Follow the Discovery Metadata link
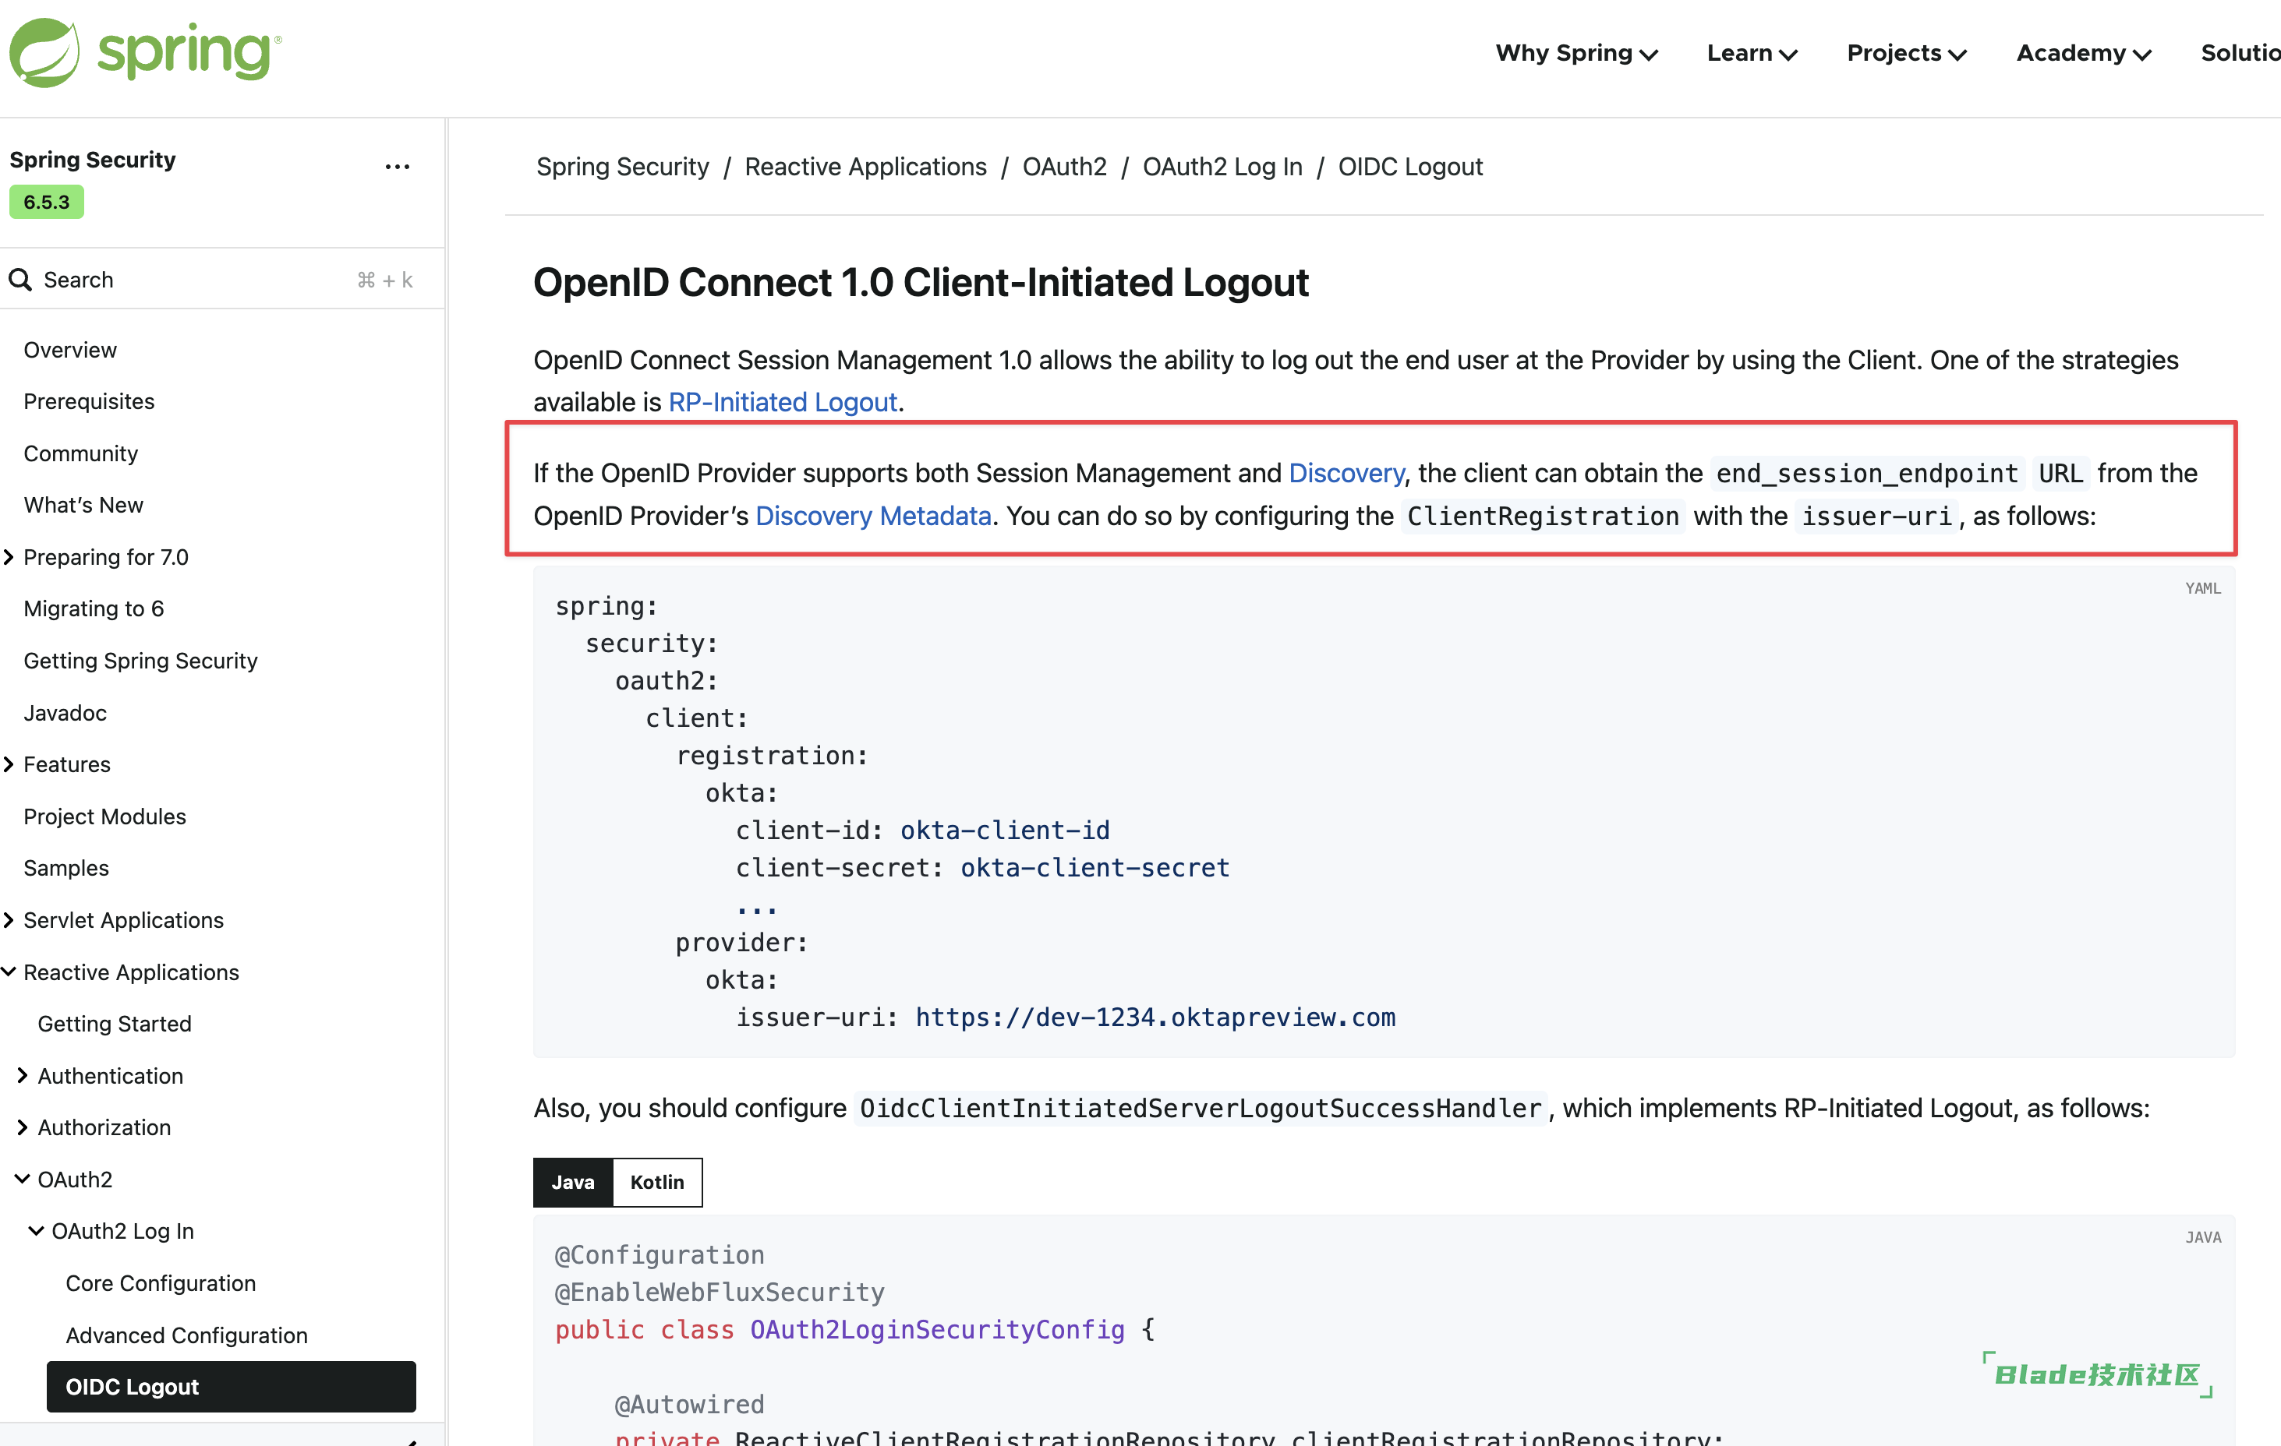The image size is (2281, 1446). click(x=873, y=515)
